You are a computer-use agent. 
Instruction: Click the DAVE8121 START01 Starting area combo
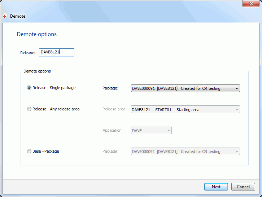tap(185, 109)
